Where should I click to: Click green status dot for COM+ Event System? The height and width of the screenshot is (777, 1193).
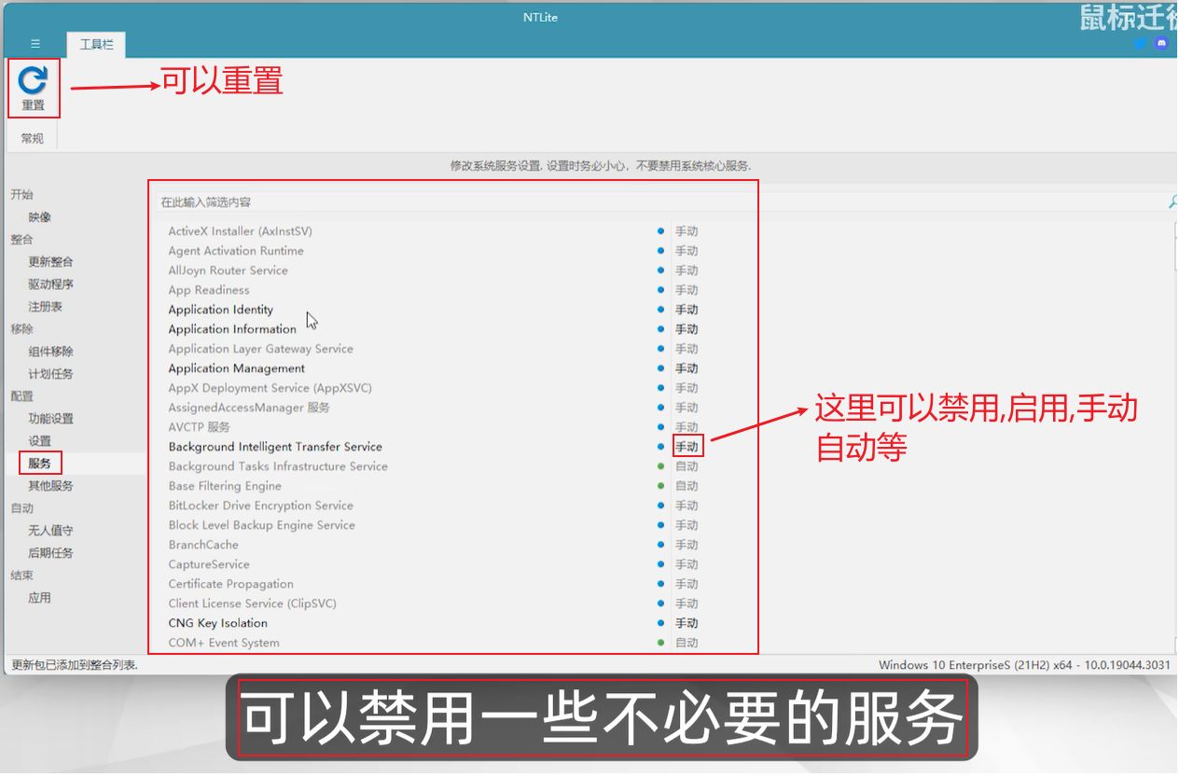pos(660,643)
